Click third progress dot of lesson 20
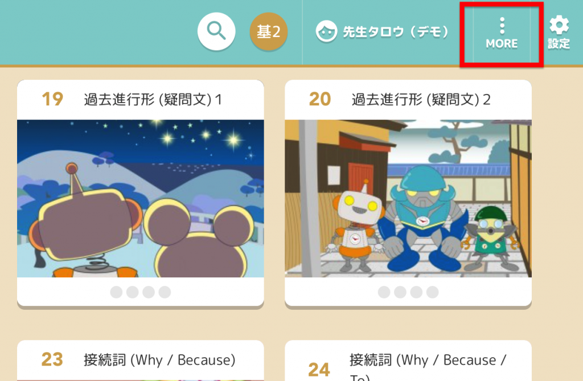 pos(416,292)
